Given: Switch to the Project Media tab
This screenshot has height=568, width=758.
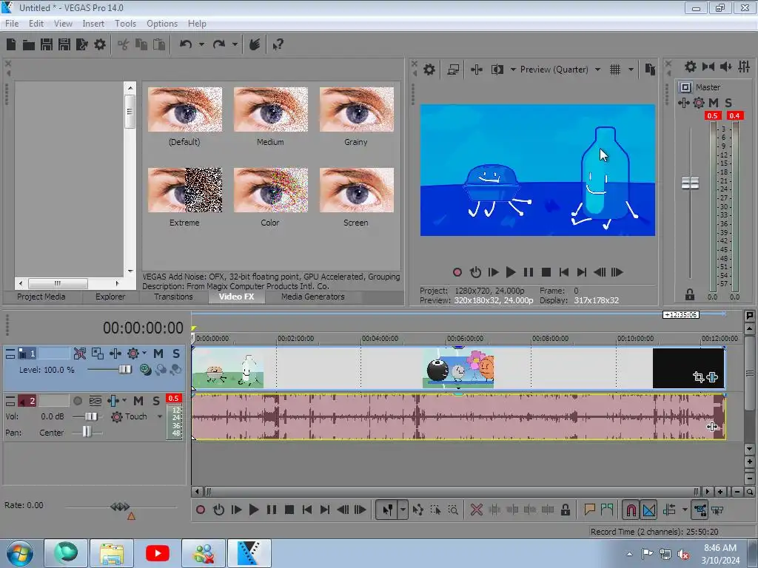Looking at the screenshot, I should 41,297.
